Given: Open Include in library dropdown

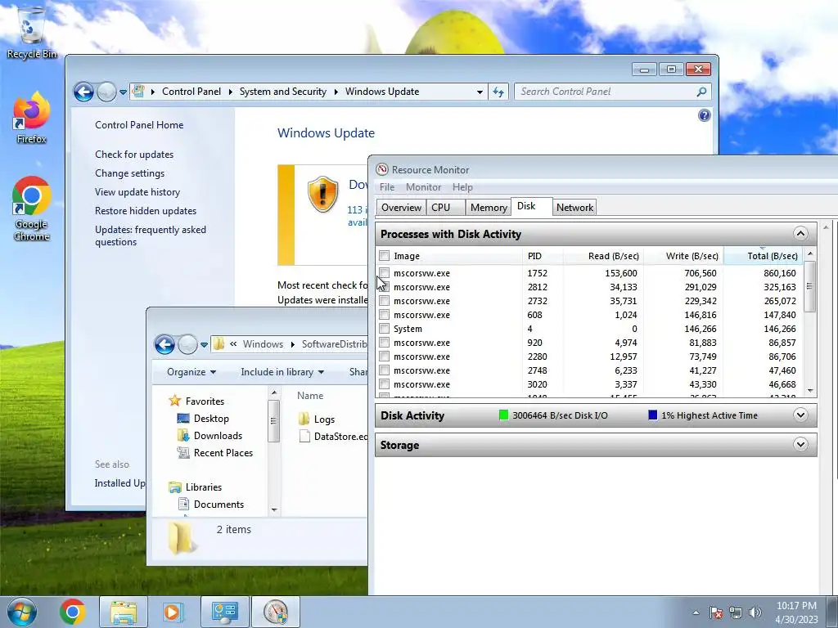Looking at the screenshot, I should pyautogui.click(x=282, y=372).
